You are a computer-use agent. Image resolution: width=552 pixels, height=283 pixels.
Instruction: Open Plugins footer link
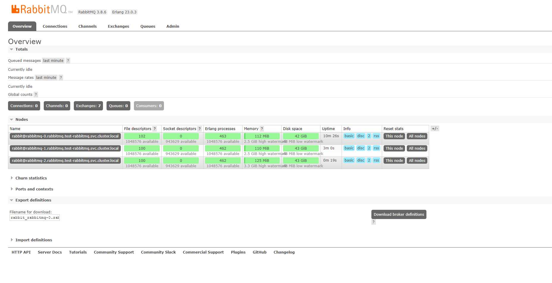point(238,252)
